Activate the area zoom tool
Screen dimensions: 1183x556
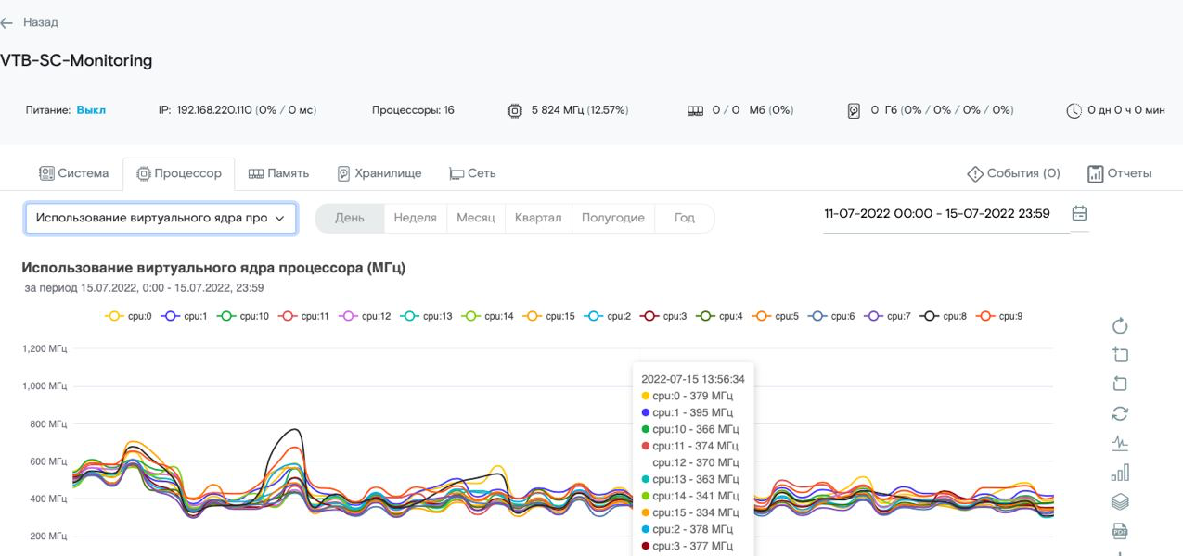coord(1119,355)
